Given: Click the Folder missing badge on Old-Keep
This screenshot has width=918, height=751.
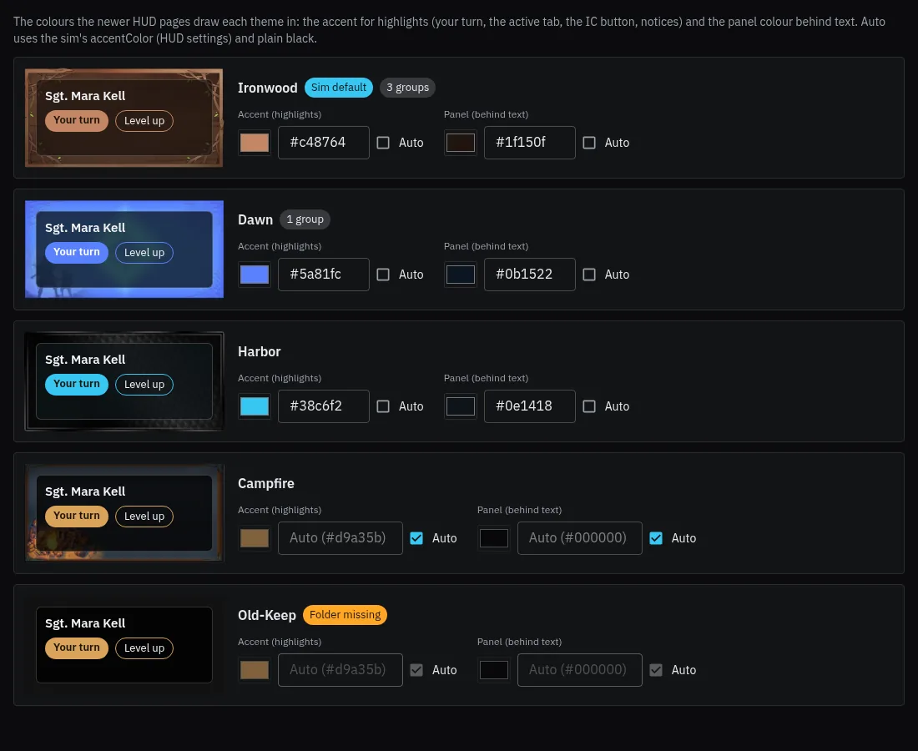Looking at the screenshot, I should pos(345,615).
